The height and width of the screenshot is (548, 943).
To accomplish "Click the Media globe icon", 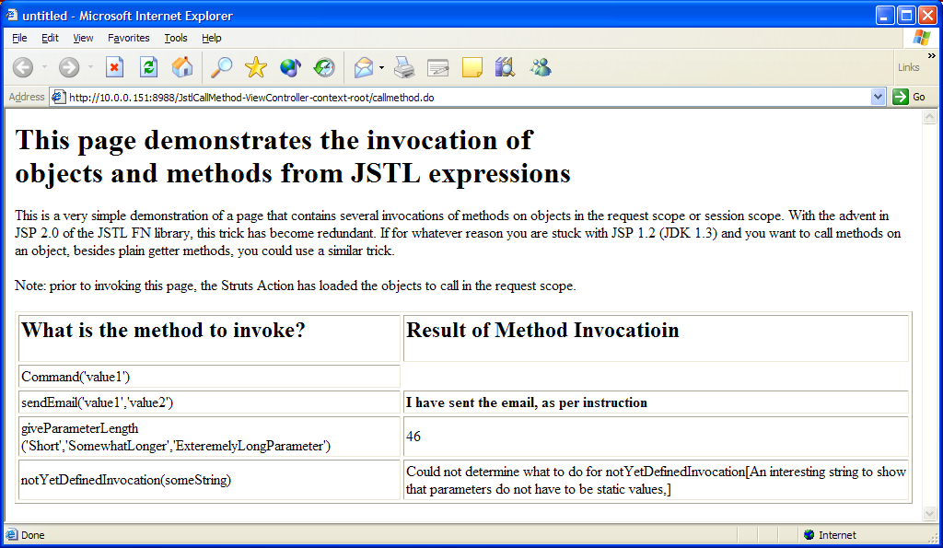I will tap(290, 67).
